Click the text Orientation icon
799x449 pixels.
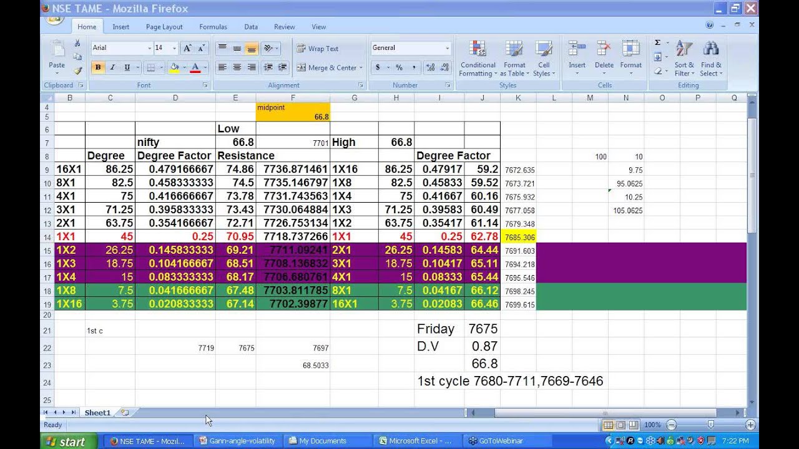tap(269, 48)
